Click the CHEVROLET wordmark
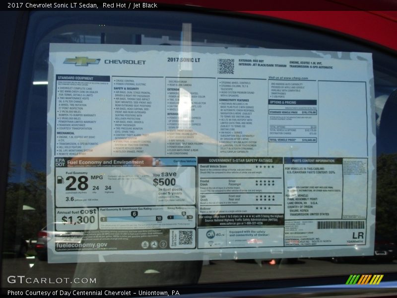 [125, 62]
